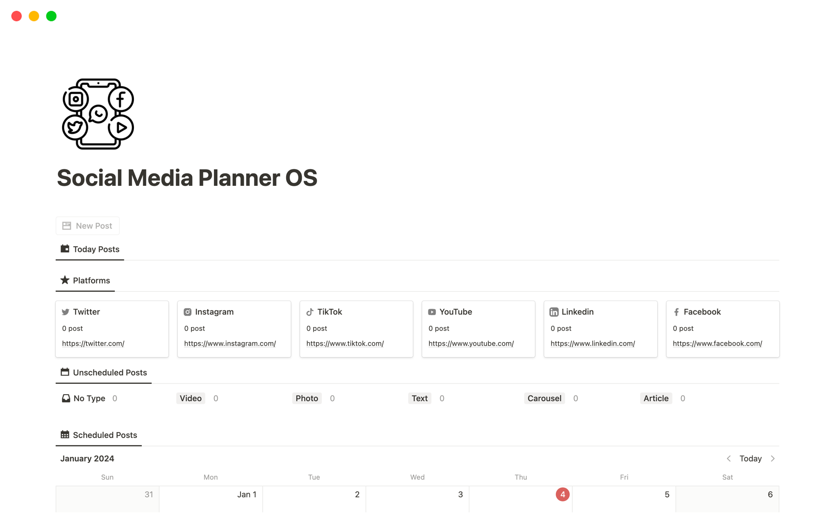
Task: Click the YouTube play icon
Action: tap(432, 312)
